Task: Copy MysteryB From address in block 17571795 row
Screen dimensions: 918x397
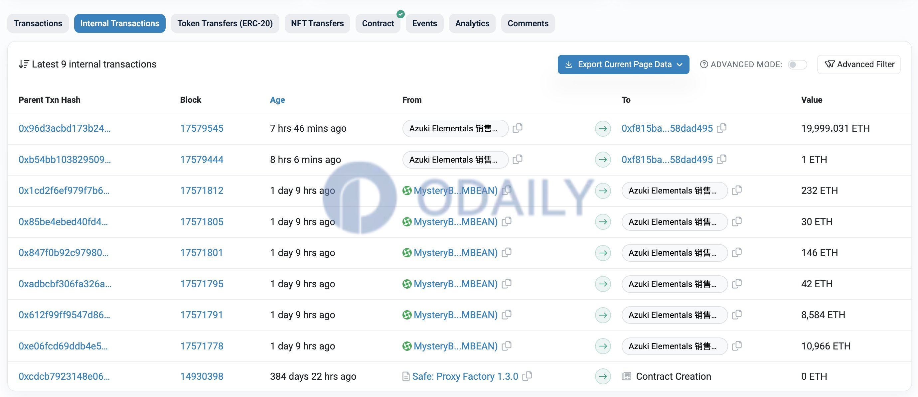Action: click(x=506, y=284)
